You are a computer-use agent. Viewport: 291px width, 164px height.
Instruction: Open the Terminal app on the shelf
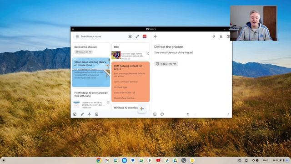tap(184, 160)
